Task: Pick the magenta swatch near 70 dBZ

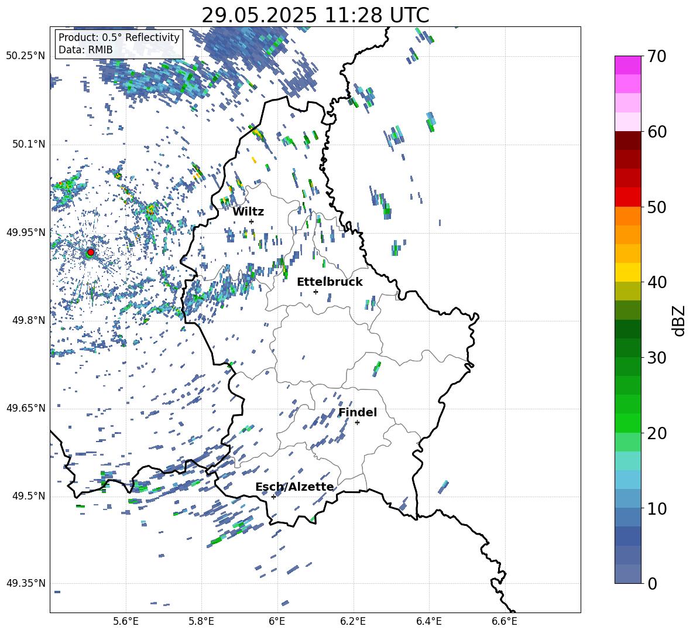Action: click(x=628, y=66)
